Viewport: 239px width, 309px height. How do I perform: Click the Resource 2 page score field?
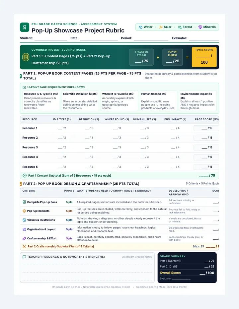206,138
